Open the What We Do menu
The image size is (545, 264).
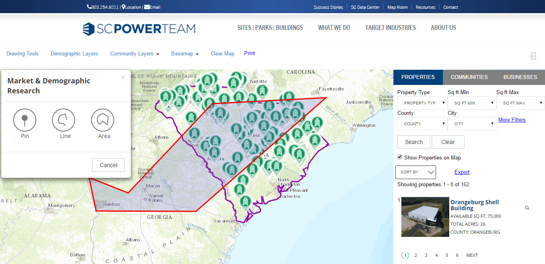(334, 28)
